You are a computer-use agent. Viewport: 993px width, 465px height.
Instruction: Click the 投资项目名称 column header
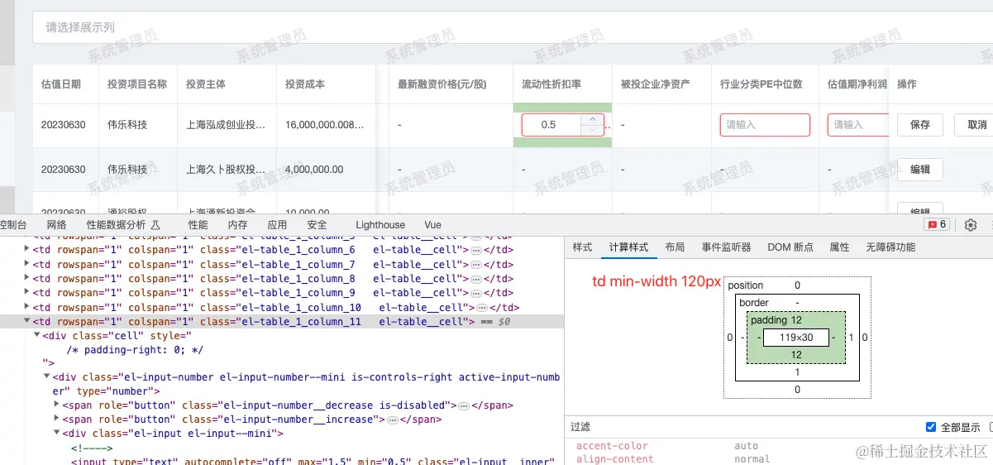click(x=137, y=84)
